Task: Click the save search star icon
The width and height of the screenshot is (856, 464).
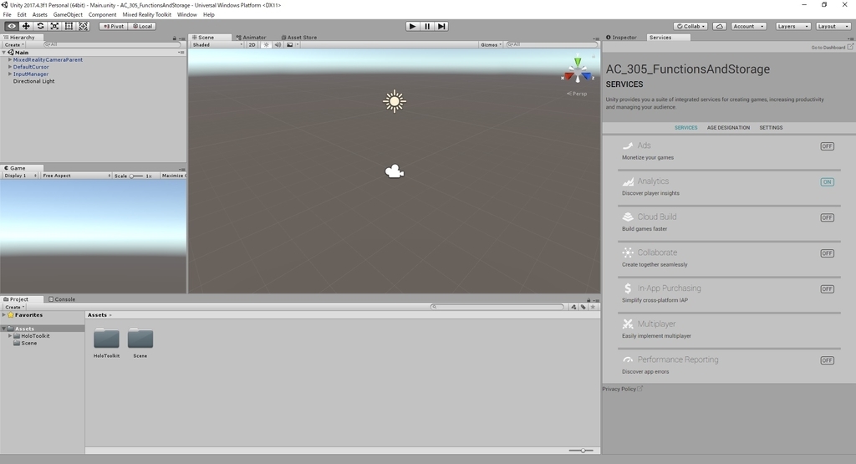Action: (593, 308)
